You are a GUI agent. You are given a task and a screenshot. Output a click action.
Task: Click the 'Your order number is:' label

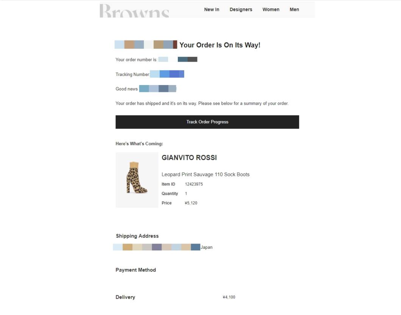(136, 60)
